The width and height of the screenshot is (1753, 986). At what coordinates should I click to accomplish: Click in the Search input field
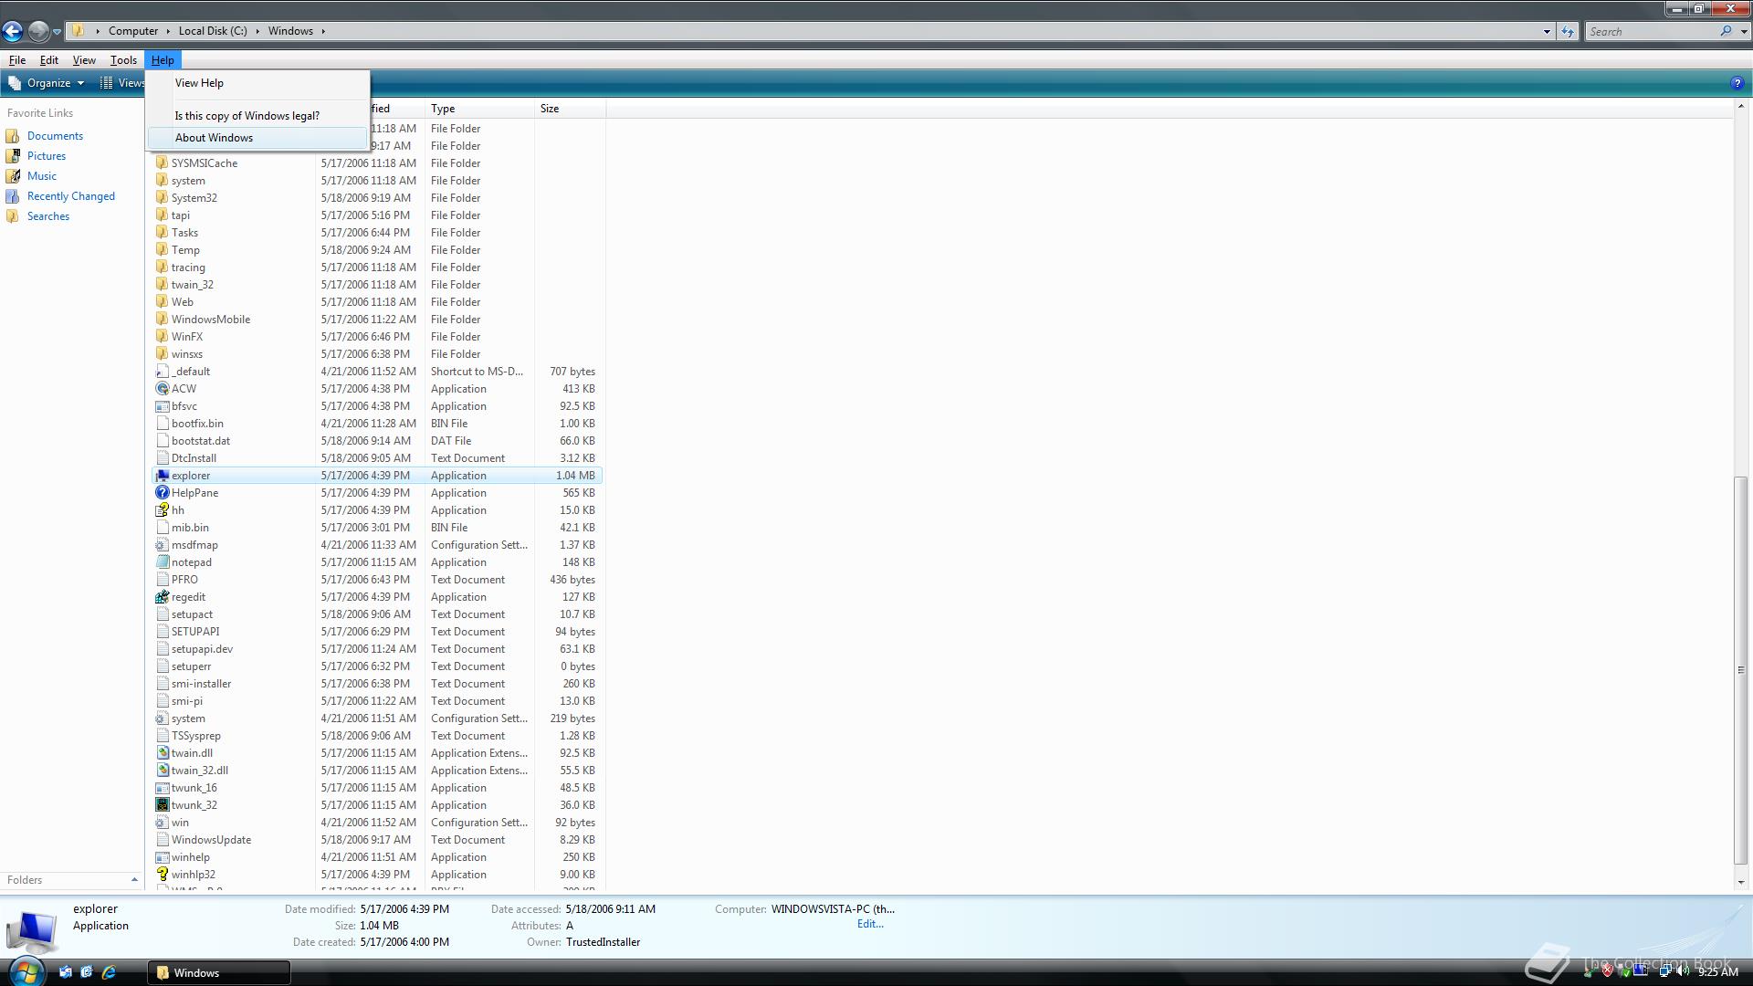[1651, 31]
